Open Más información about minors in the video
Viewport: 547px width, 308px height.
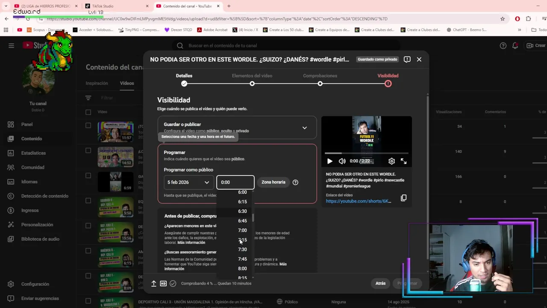coord(191,243)
